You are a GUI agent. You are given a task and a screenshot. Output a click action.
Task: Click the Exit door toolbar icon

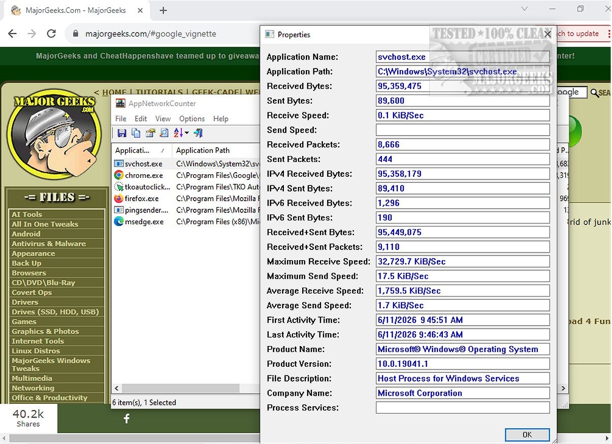pyautogui.click(x=198, y=133)
